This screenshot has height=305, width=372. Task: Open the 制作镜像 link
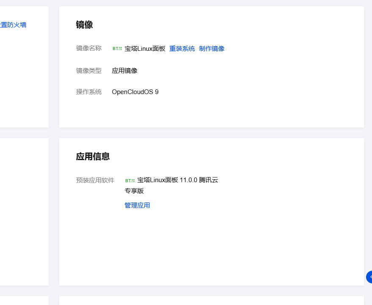click(x=212, y=49)
